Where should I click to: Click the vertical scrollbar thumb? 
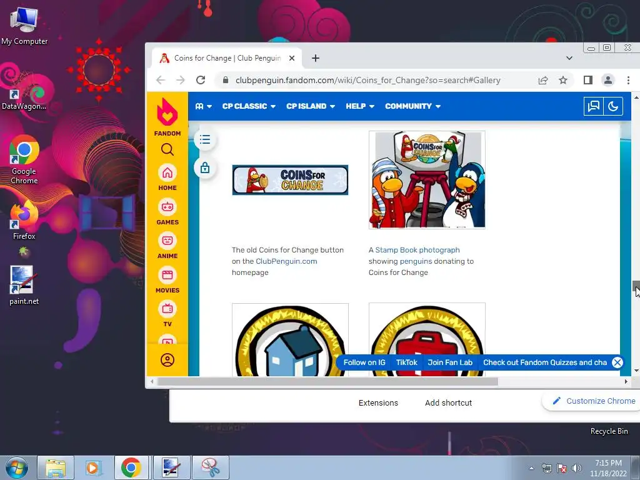tap(636, 286)
